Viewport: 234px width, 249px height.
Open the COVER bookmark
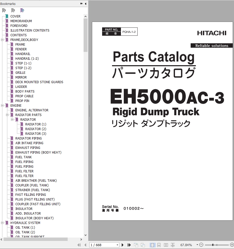click(15, 16)
